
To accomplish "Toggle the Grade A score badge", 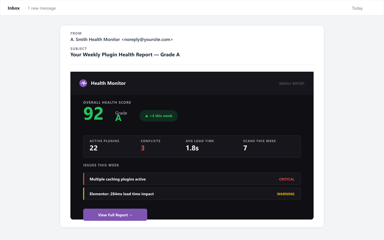I will 119,115.
